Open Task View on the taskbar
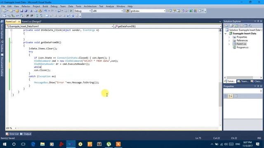The width and height of the screenshot is (264, 148). [23, 144]
